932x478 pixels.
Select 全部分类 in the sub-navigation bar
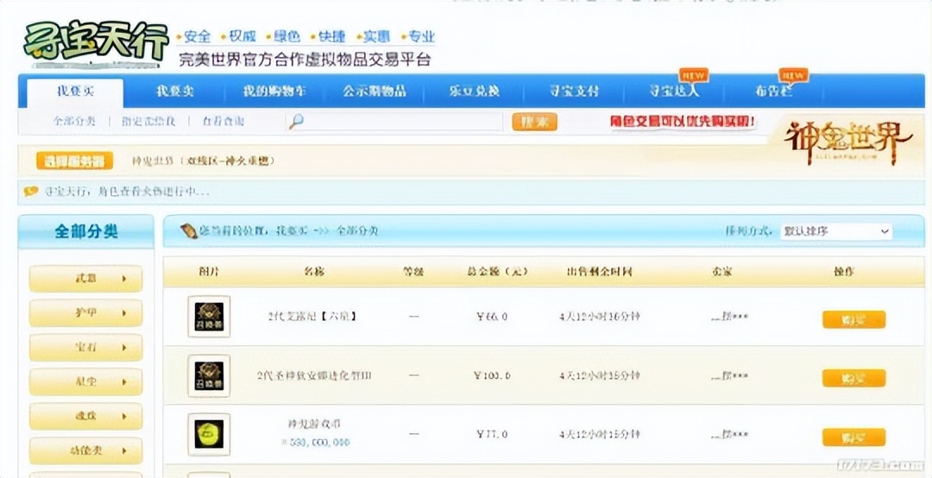[74, 122]
